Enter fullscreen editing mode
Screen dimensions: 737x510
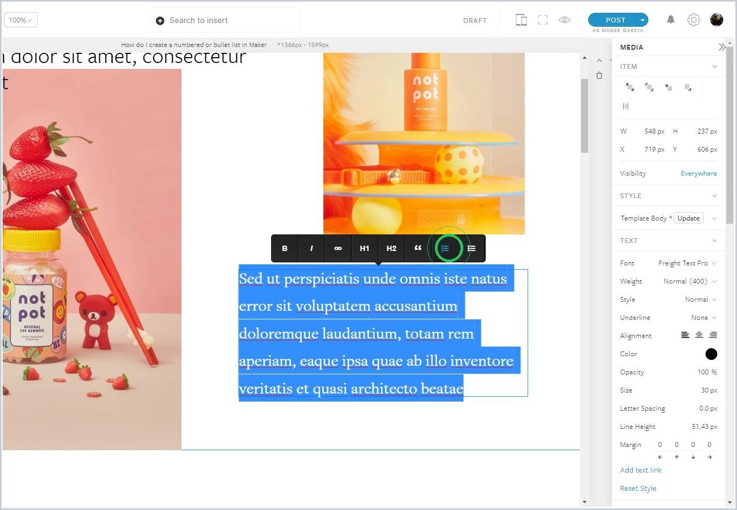tap(543, 20)
